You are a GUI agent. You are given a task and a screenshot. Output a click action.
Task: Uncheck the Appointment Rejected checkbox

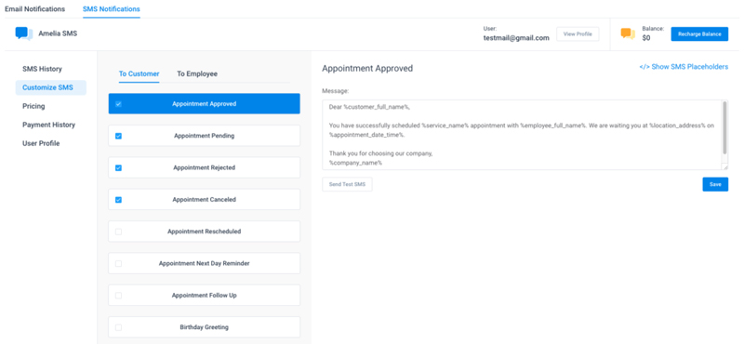pyautogui.click(x=119, y=167)
